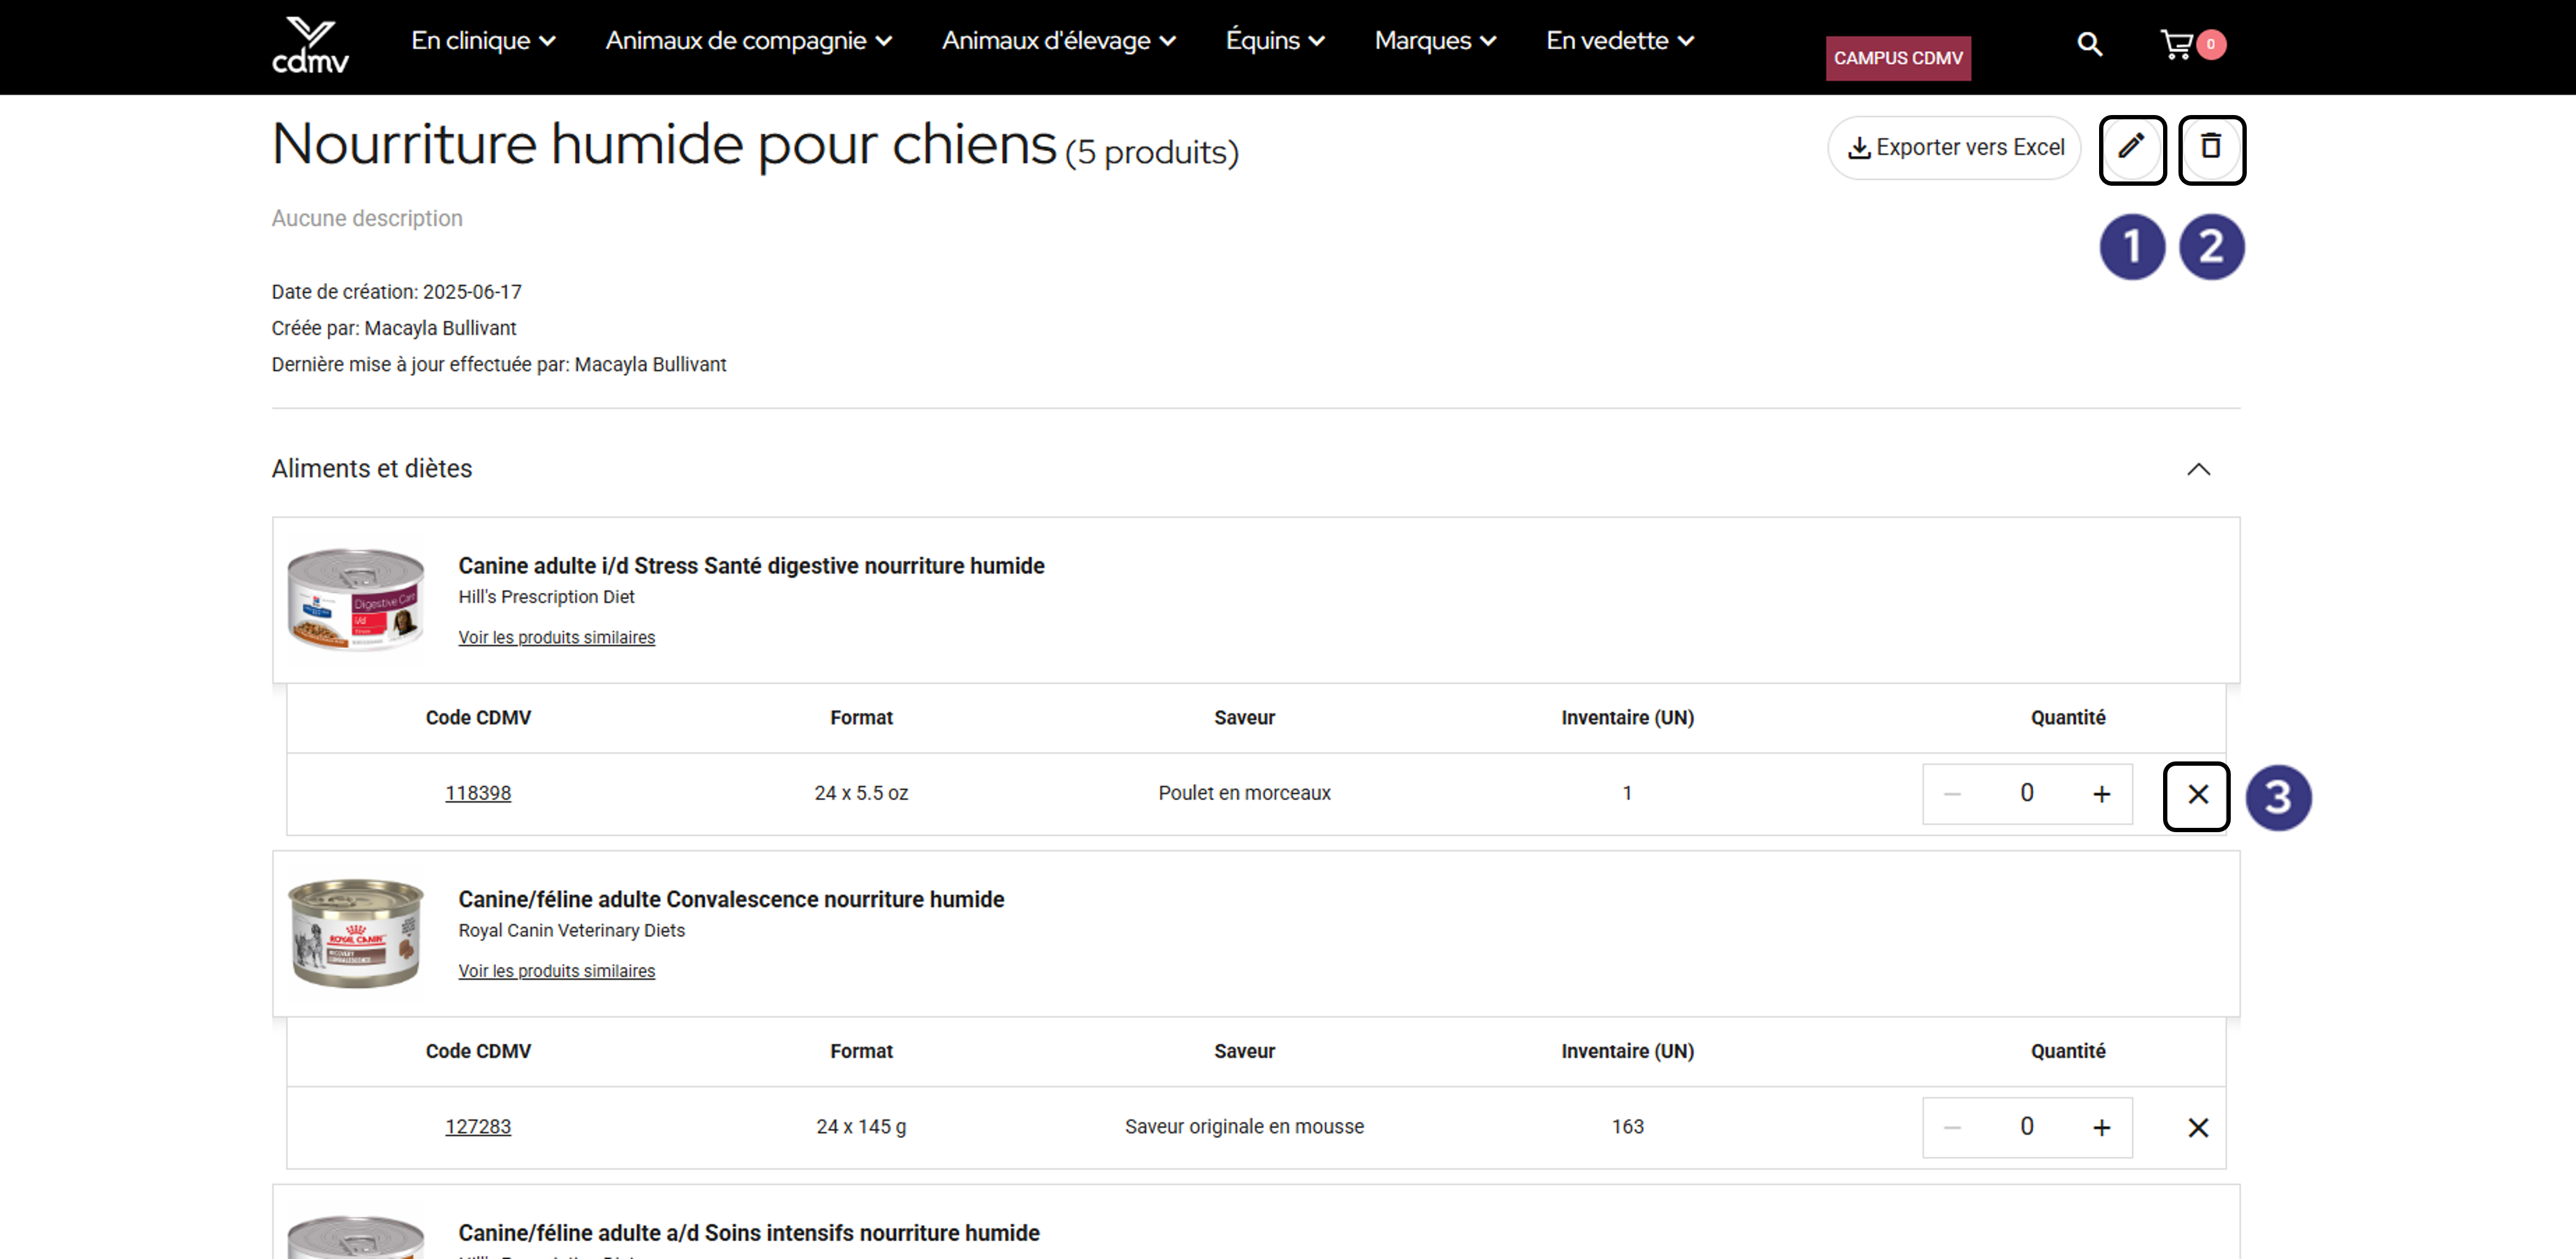Click the 24 x 5.5 oz format cell
The width and height of the screenshot is (2576, 1259).
tap(861, 793)
